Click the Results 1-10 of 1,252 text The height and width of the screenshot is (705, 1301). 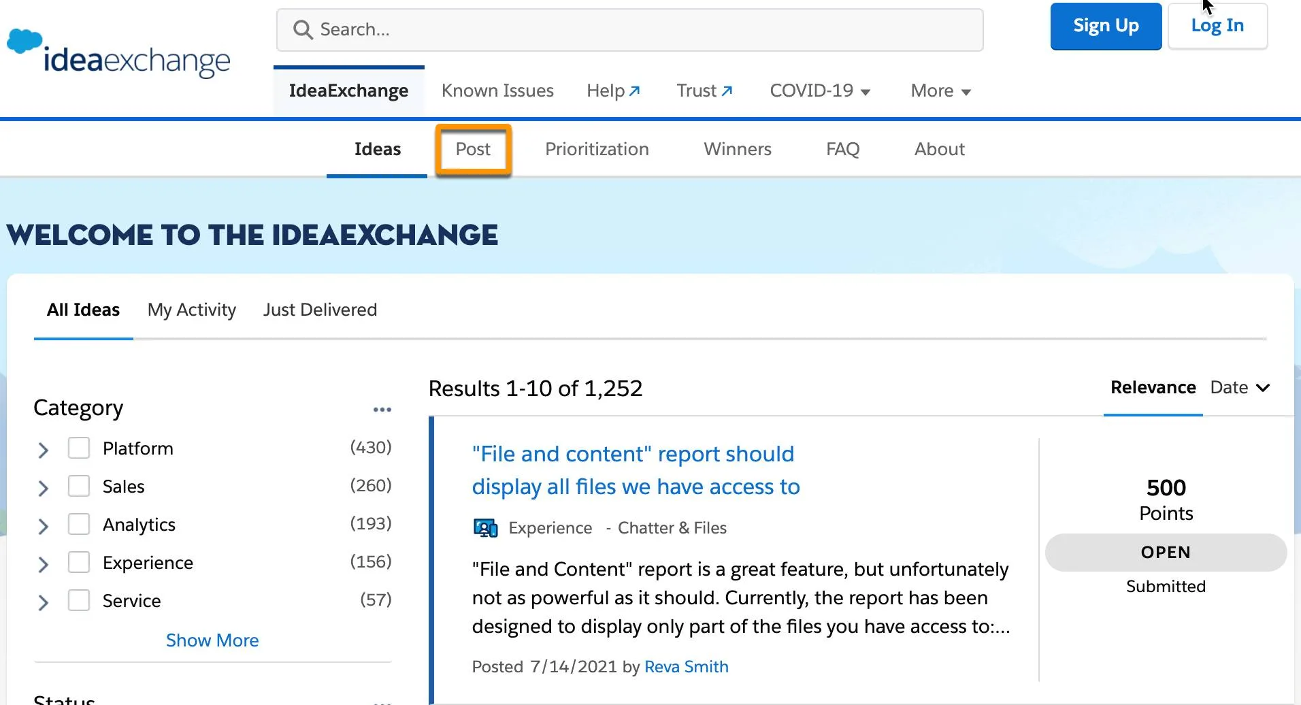pyautogui.click(x=536, y=389)
